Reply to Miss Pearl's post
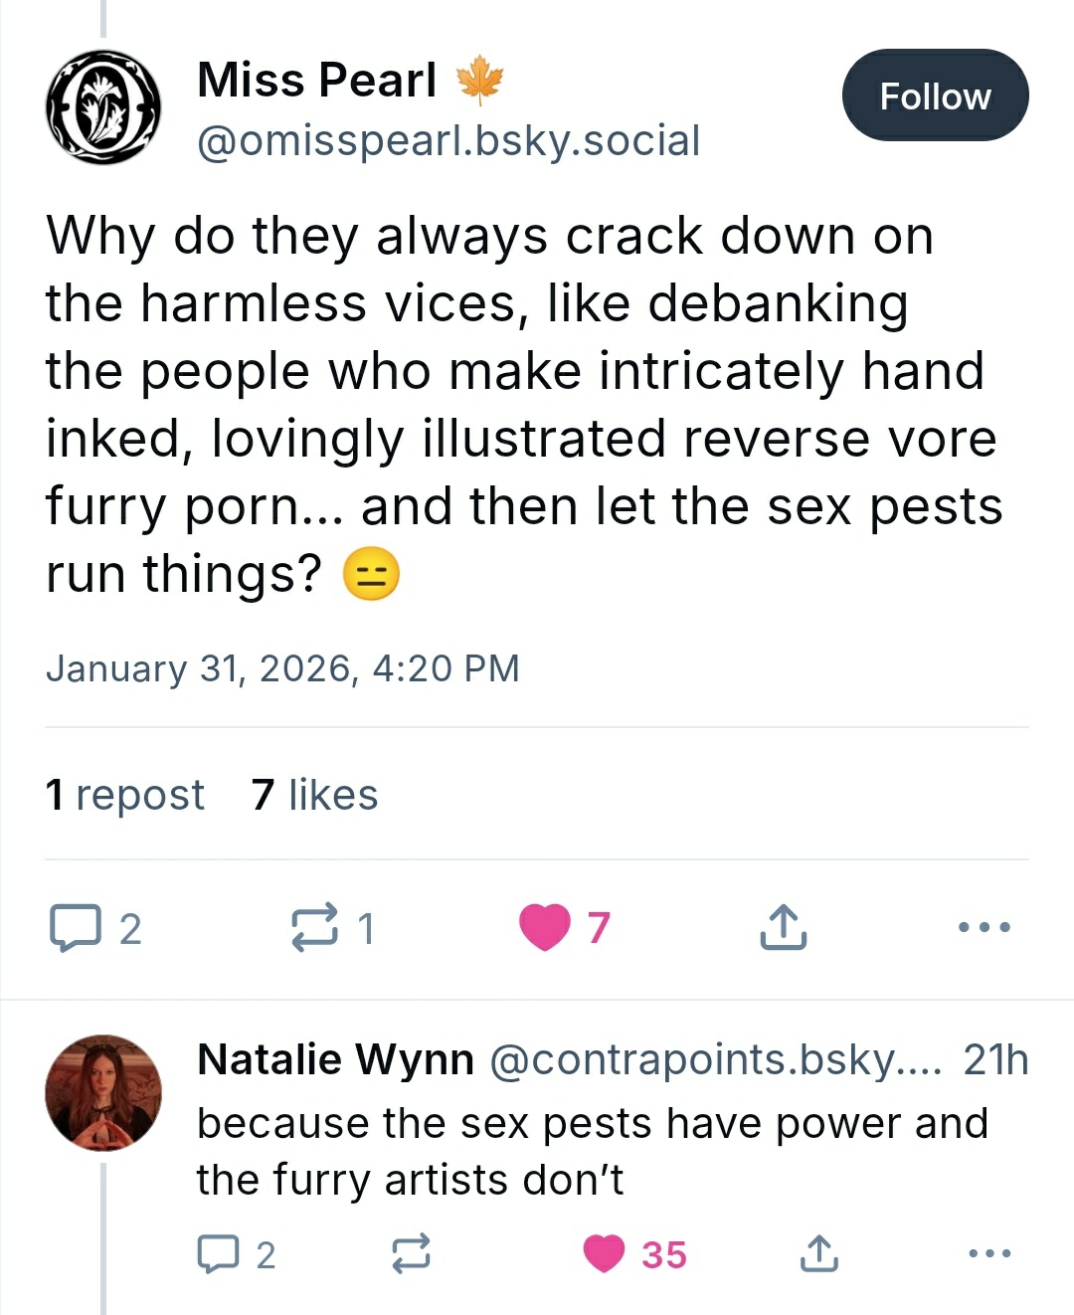This screenshot has width=1074, height=1315. [x=76, y=928]
